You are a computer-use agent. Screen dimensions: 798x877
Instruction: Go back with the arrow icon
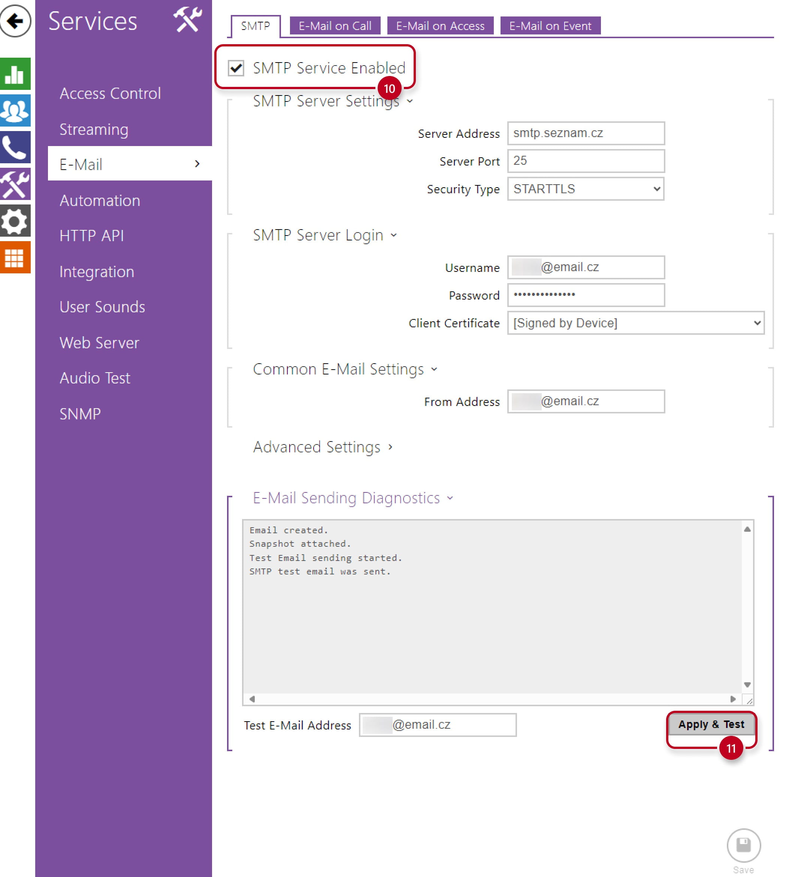coord(15,21)
